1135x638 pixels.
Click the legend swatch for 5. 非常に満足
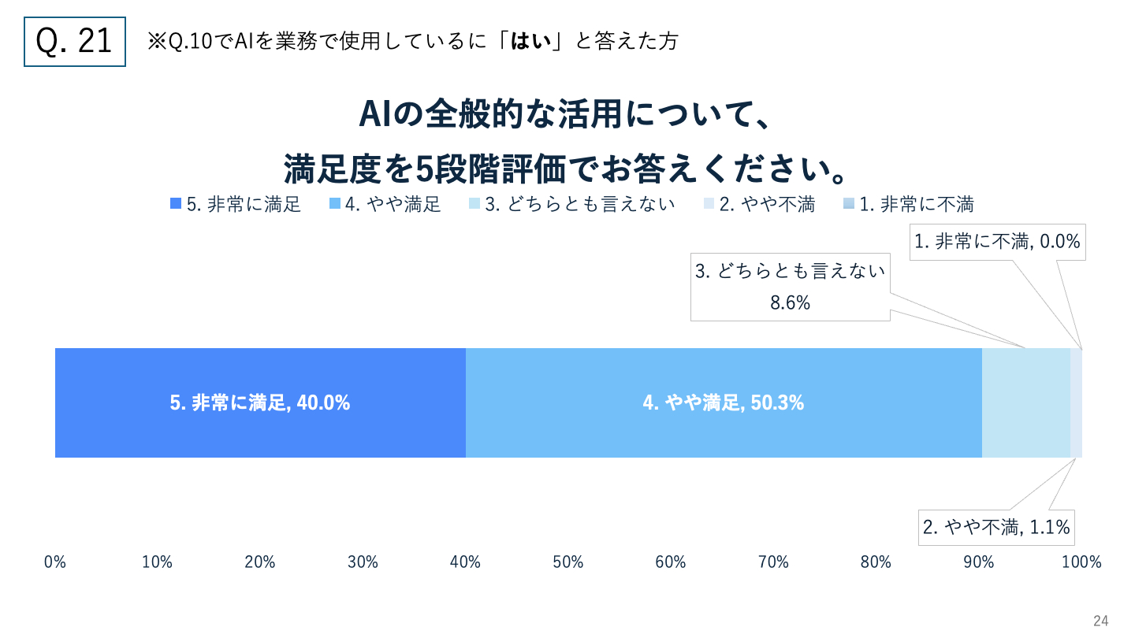click(176, 205)
